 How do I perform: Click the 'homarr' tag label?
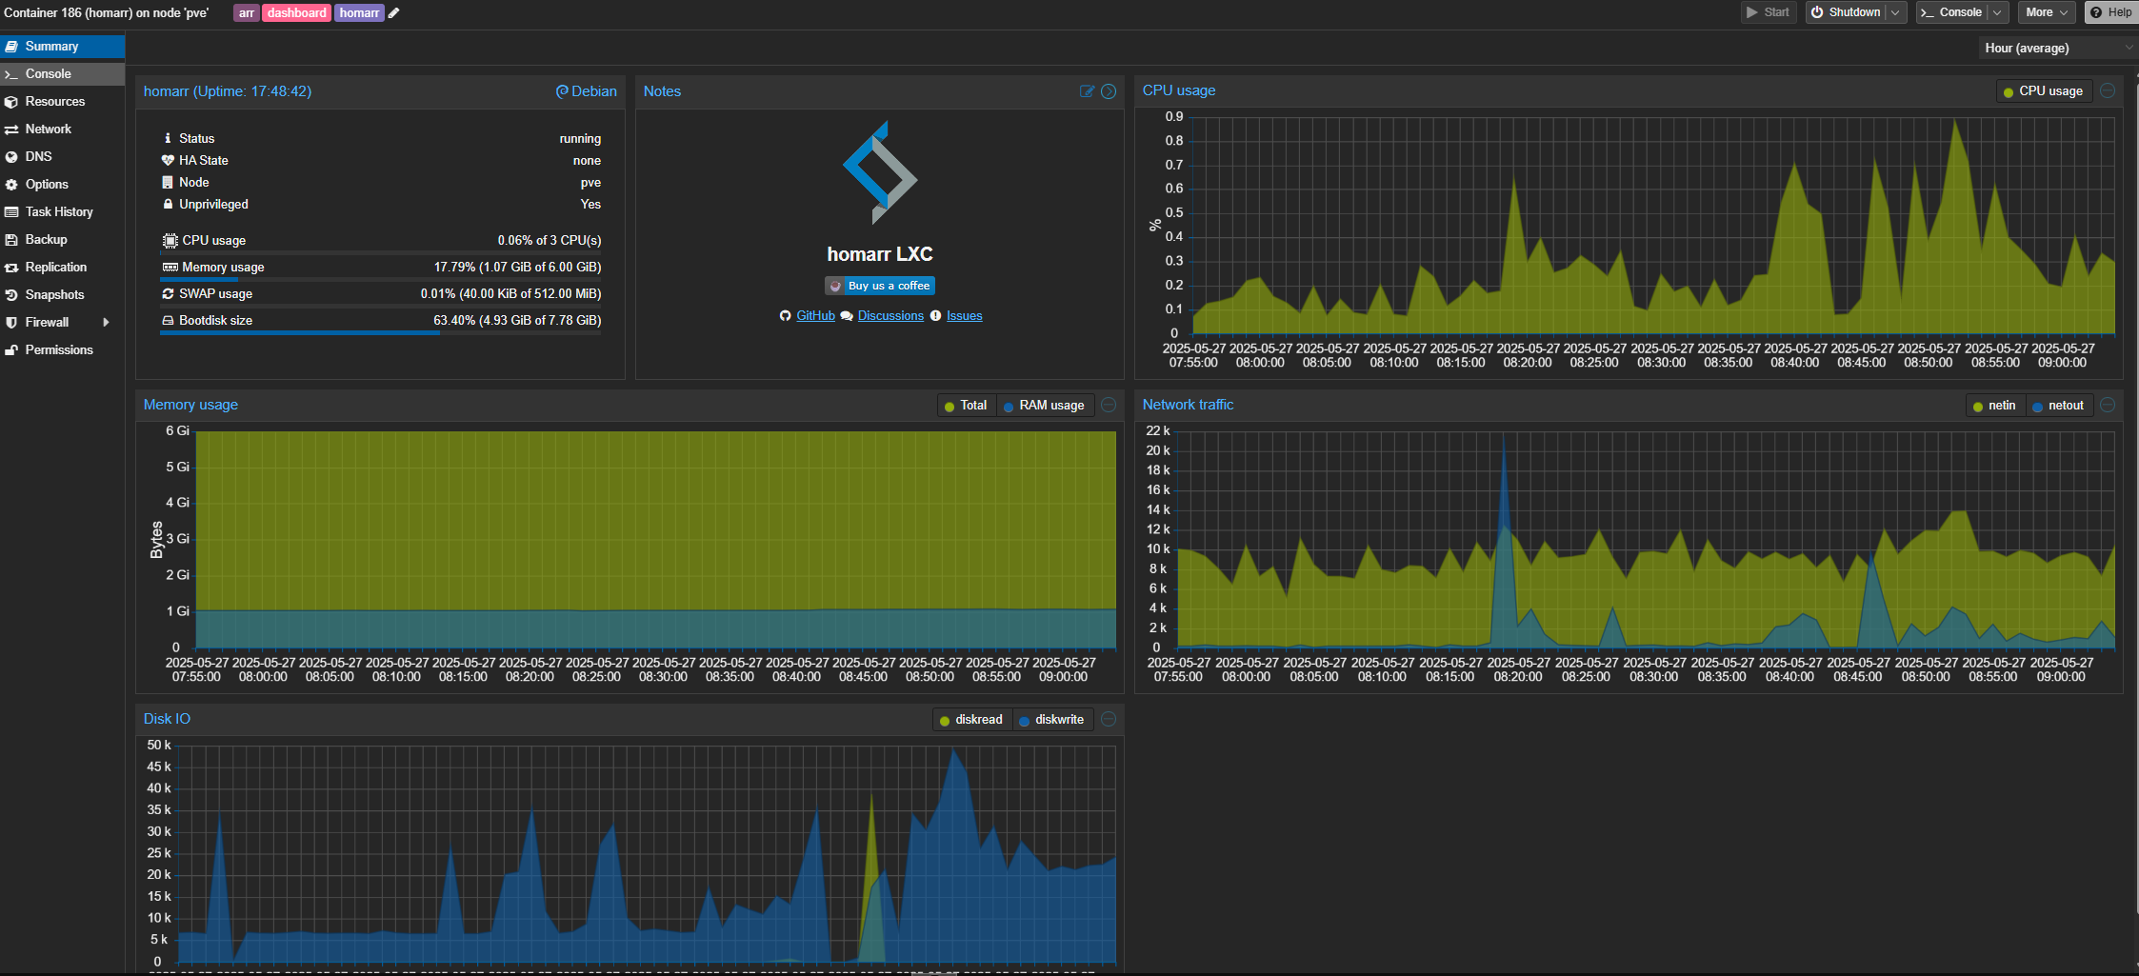coord(359,12)
